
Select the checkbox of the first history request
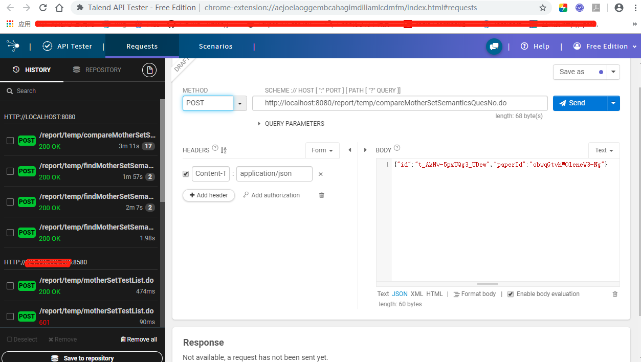(10, 140)
